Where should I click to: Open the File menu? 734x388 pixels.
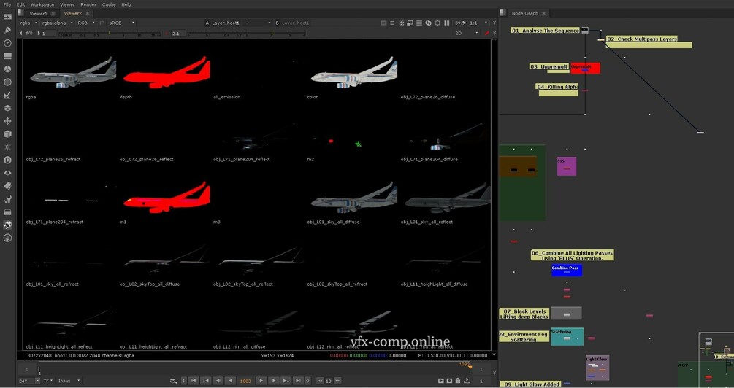pos(7,4)
